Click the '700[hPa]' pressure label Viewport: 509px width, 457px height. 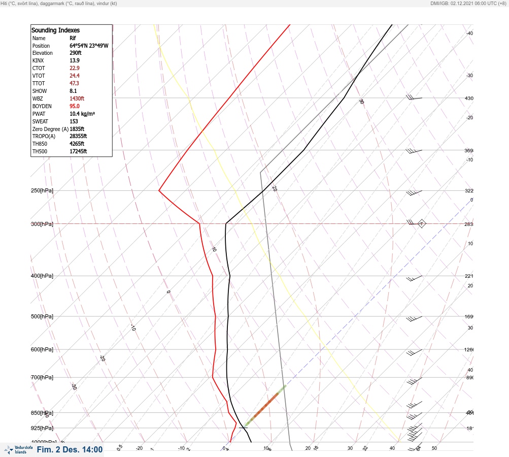[42, 377]
